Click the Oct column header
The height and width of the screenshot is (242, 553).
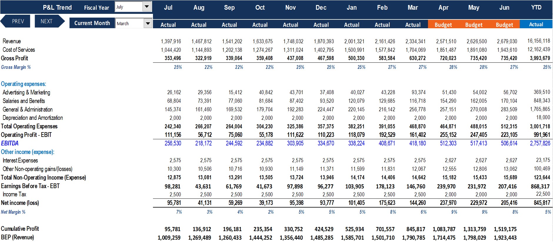tap(260, 8)
